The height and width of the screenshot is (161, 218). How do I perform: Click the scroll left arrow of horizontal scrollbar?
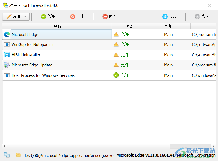[5, 146]
